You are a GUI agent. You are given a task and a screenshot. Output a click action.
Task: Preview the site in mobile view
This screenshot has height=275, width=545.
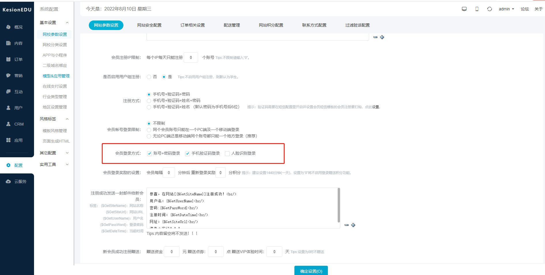(477, 9)
